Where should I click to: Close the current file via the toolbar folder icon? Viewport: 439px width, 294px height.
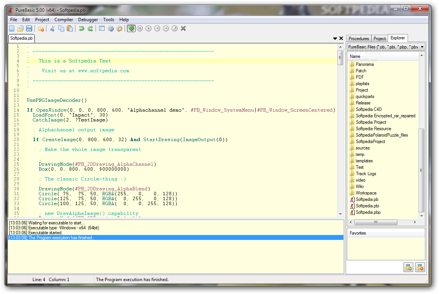point(41,28)
